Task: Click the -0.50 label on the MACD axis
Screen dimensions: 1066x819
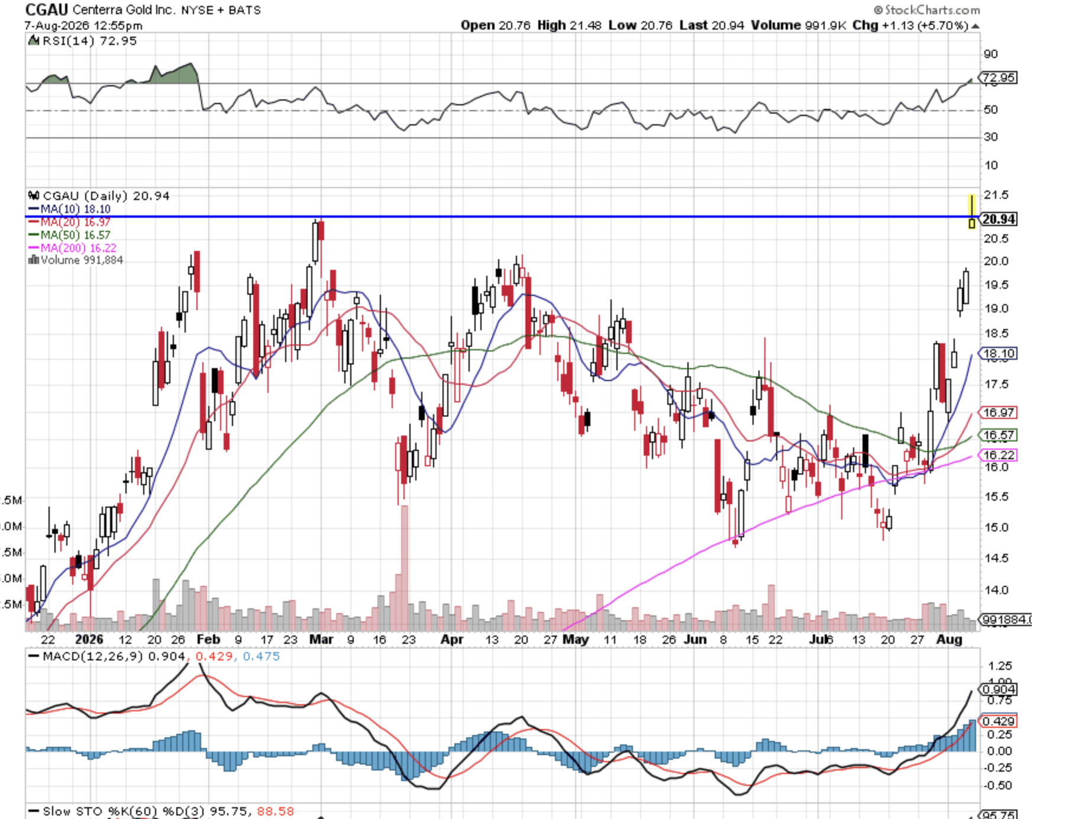Action: 997,785
